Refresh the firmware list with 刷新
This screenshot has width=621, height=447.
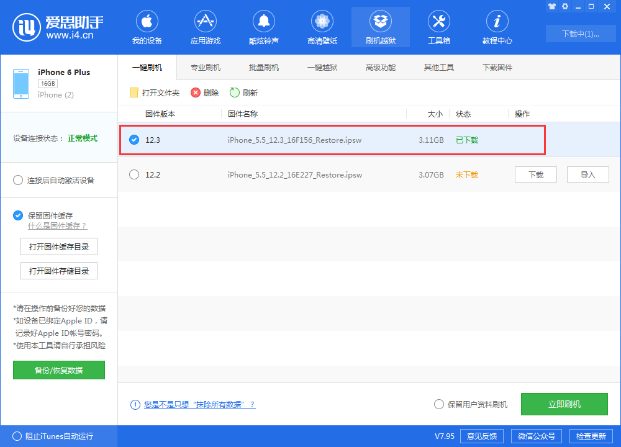coord(245,91)
